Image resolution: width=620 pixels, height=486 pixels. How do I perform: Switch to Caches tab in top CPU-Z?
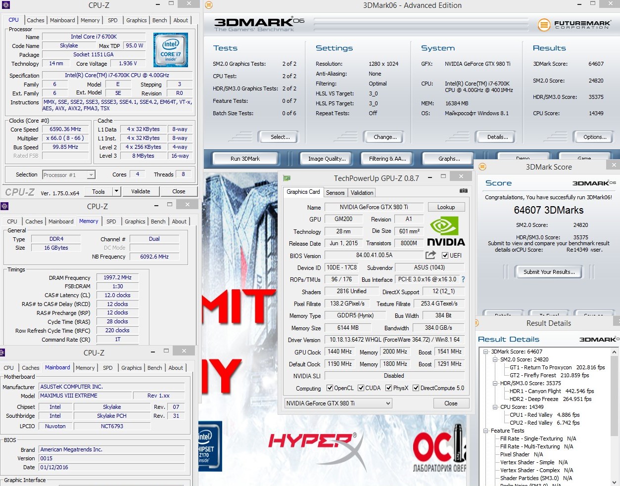click(x=36, y=20)
